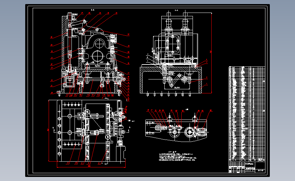The height and width of the screenshot is (181, 295).
Task: Click part balloon number 4 in A-A view
Action: pos(207,60)
